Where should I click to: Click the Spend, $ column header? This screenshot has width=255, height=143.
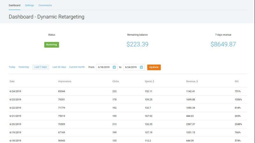[x=149, y=81]
